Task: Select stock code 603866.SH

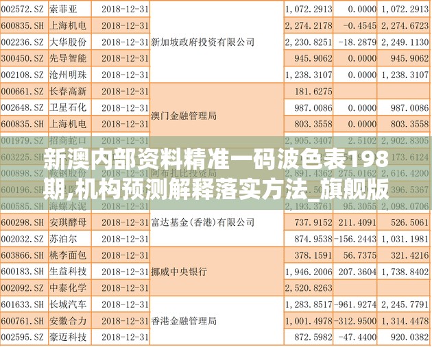Action: pos(23,255)
